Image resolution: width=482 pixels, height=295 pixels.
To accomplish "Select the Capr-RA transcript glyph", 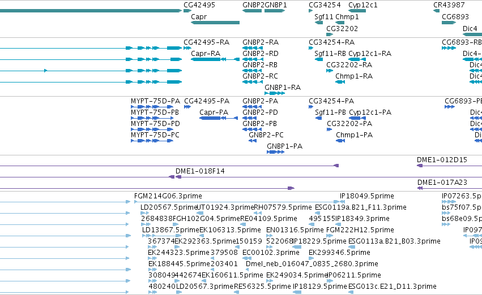I will (215, 59).
